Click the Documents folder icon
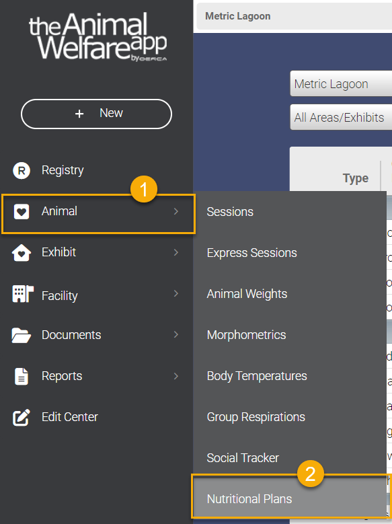392x524 pixels. [x=21, y=335]
